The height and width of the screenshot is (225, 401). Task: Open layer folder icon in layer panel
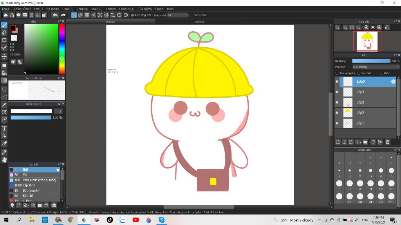pos(365,142)
